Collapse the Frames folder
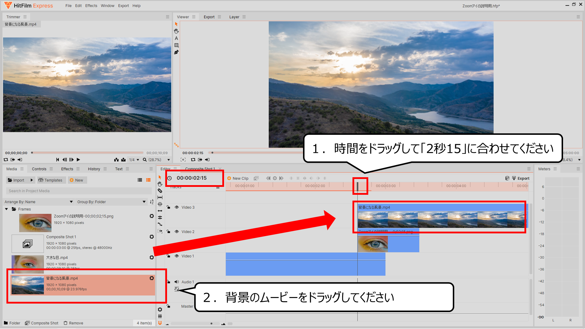The image size is (585, 329). tap(6, 209)
